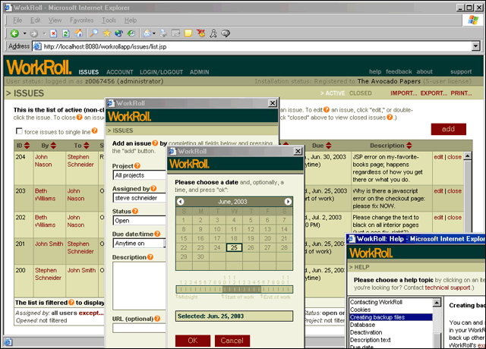Click the 'URL (optional)' input field
486x349 pixels.
[140, 328]
